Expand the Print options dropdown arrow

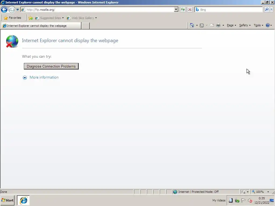pos(223,25)
